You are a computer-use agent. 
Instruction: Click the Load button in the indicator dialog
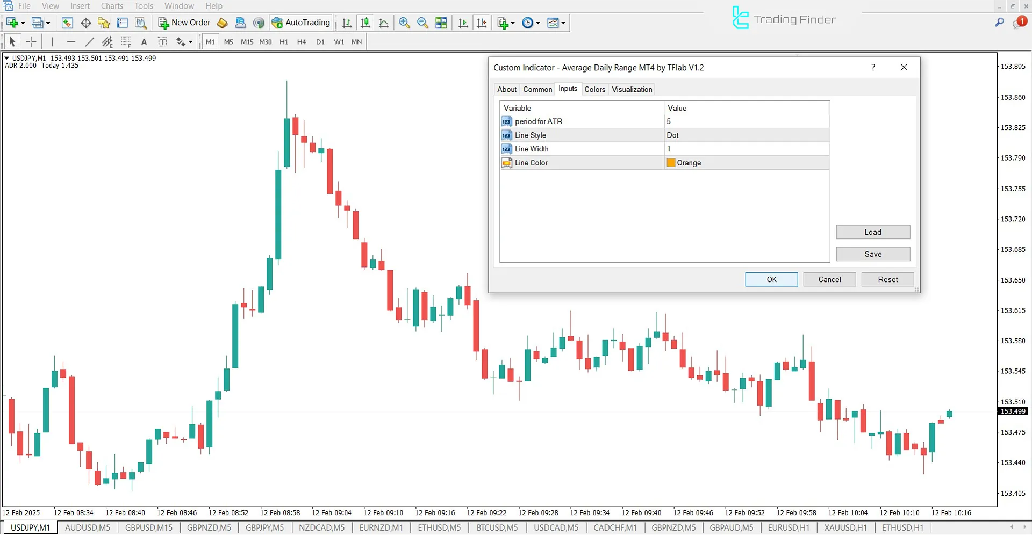point(873,232)
